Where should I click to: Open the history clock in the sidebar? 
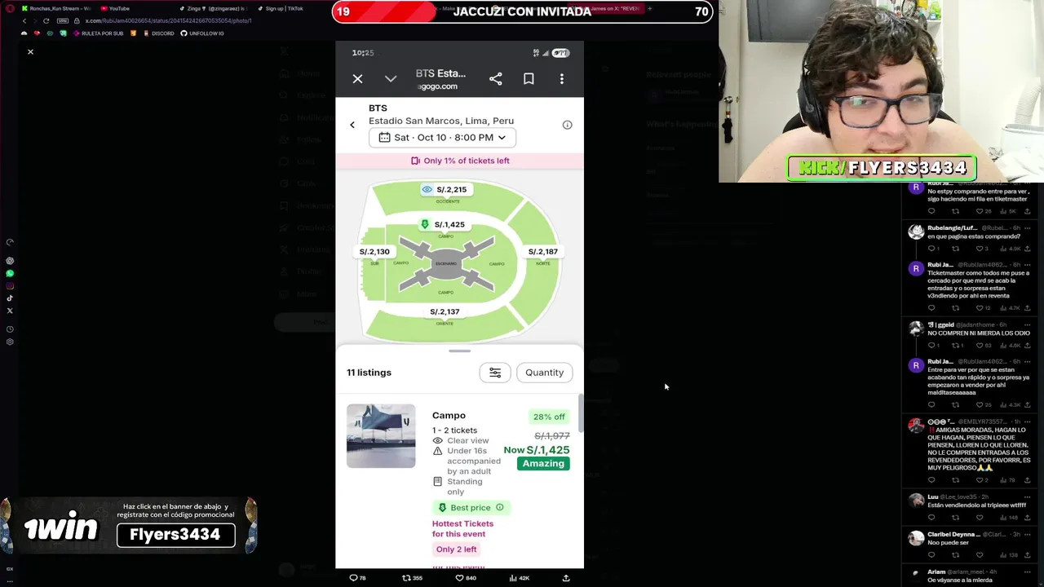point(10,329)
